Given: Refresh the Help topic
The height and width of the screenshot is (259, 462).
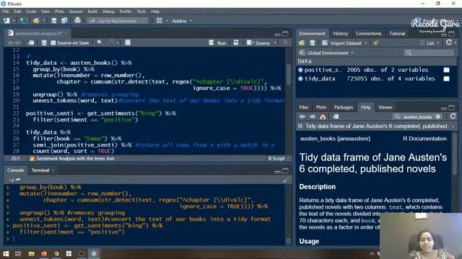Looking at the screenshot, I should (x=453, y=117).
